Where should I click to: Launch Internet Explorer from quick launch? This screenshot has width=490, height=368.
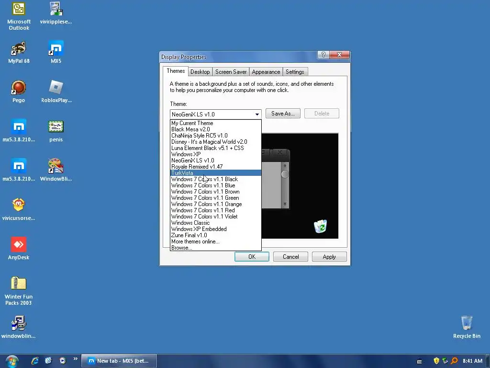34,361
